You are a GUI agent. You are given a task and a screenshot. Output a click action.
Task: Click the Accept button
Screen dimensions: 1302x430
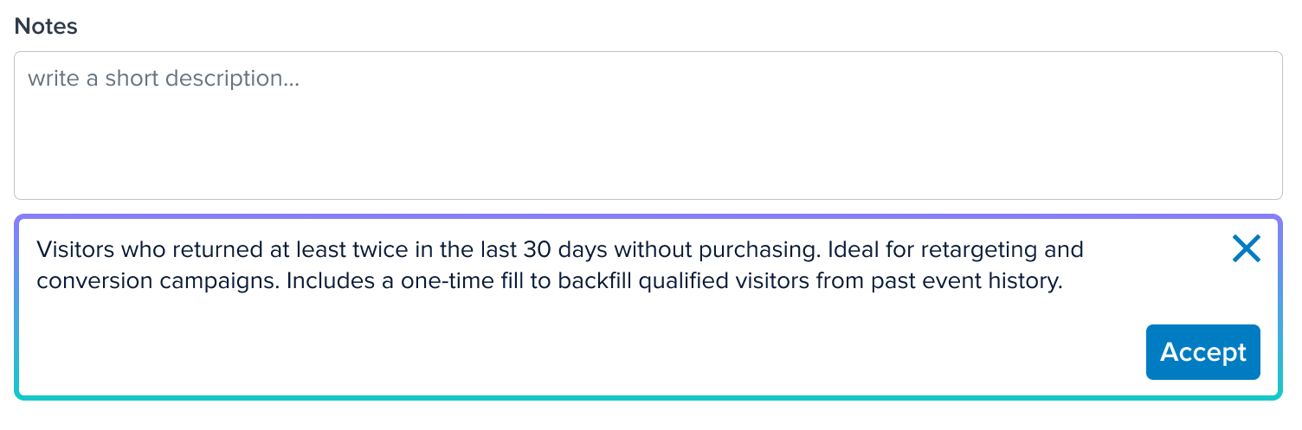[x=1202, y=352]
